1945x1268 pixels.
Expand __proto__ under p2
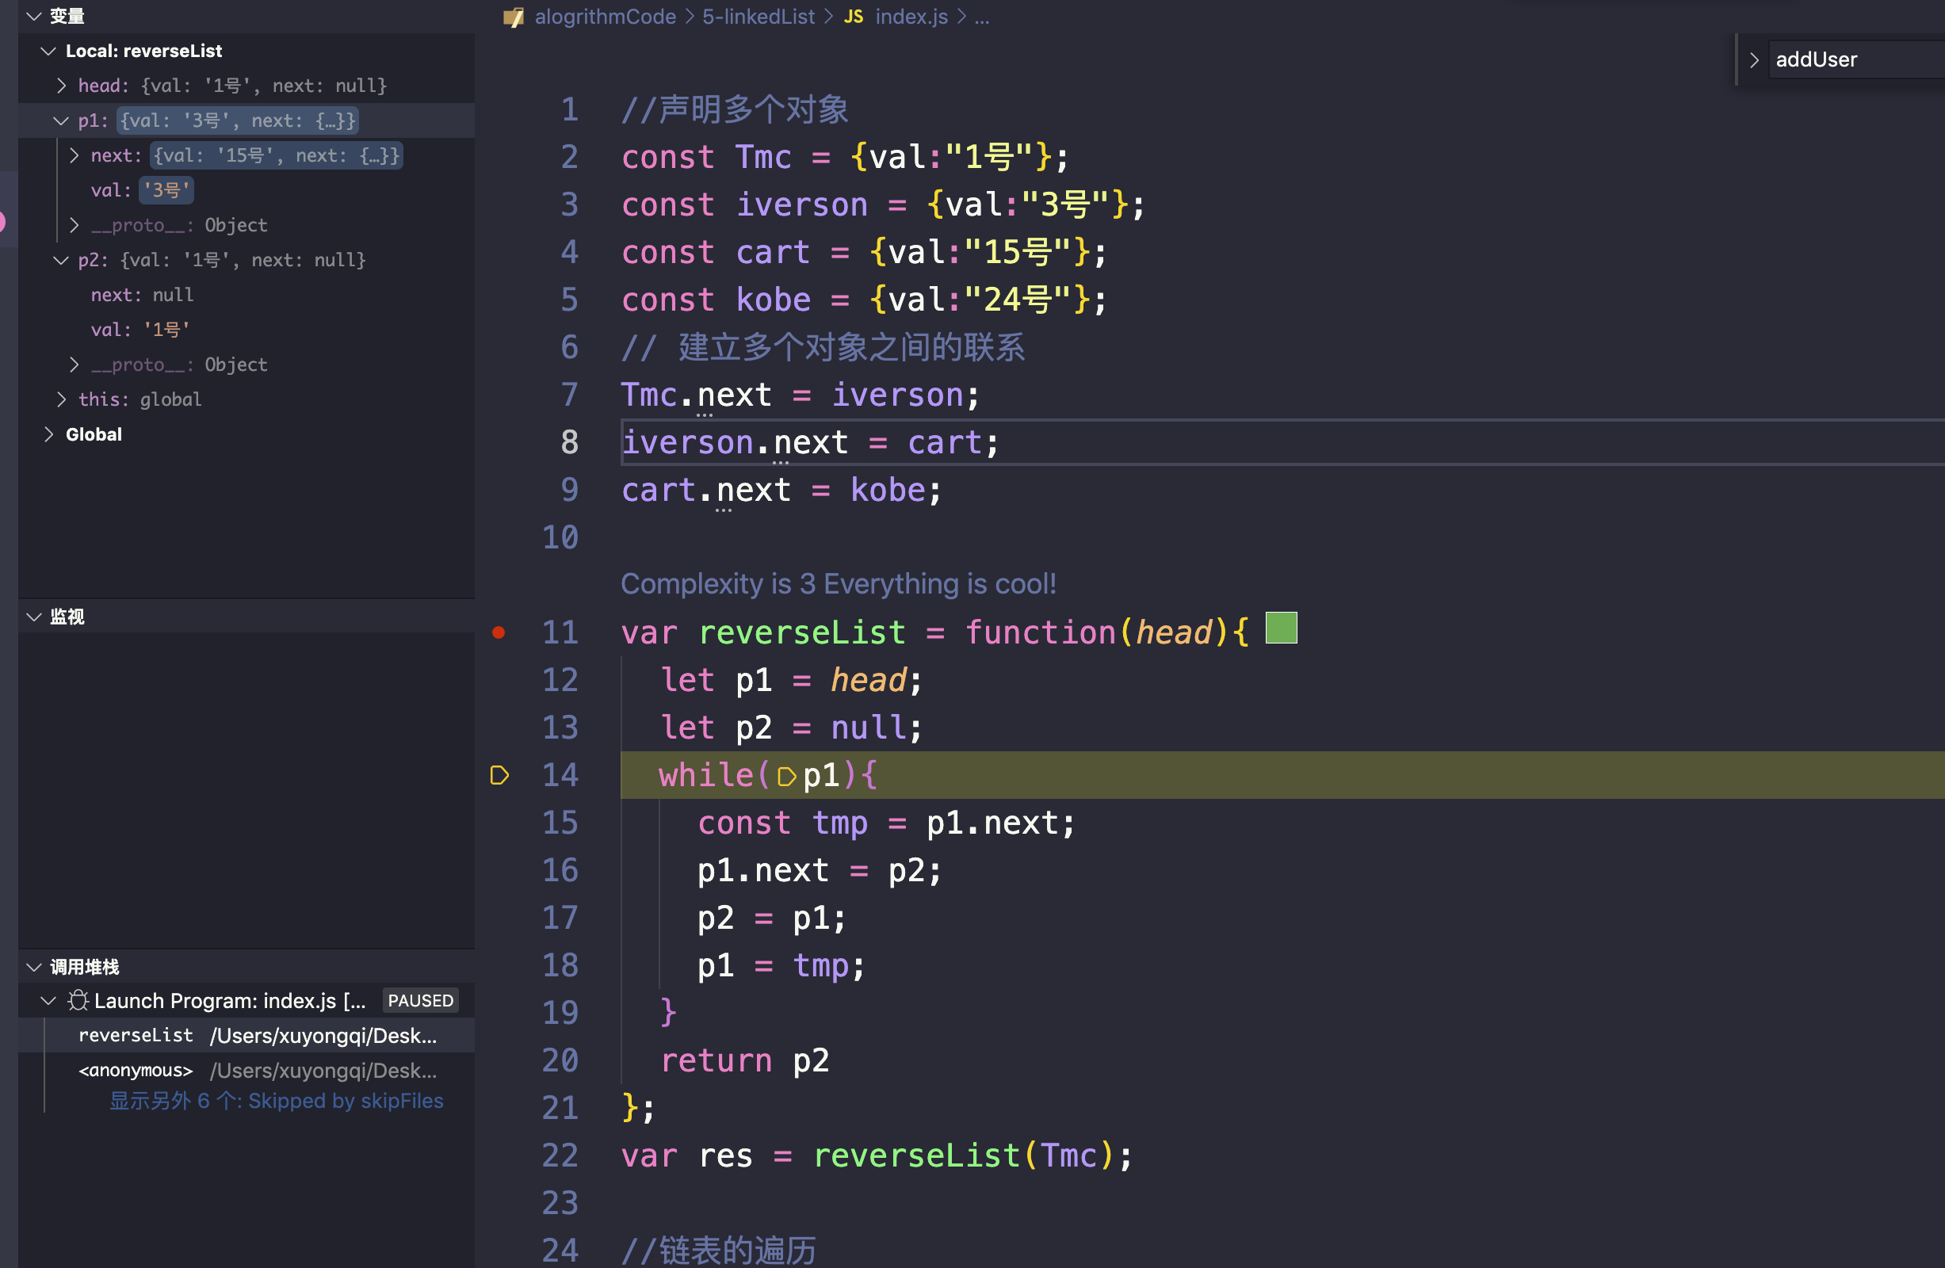[x=75, y=365]
